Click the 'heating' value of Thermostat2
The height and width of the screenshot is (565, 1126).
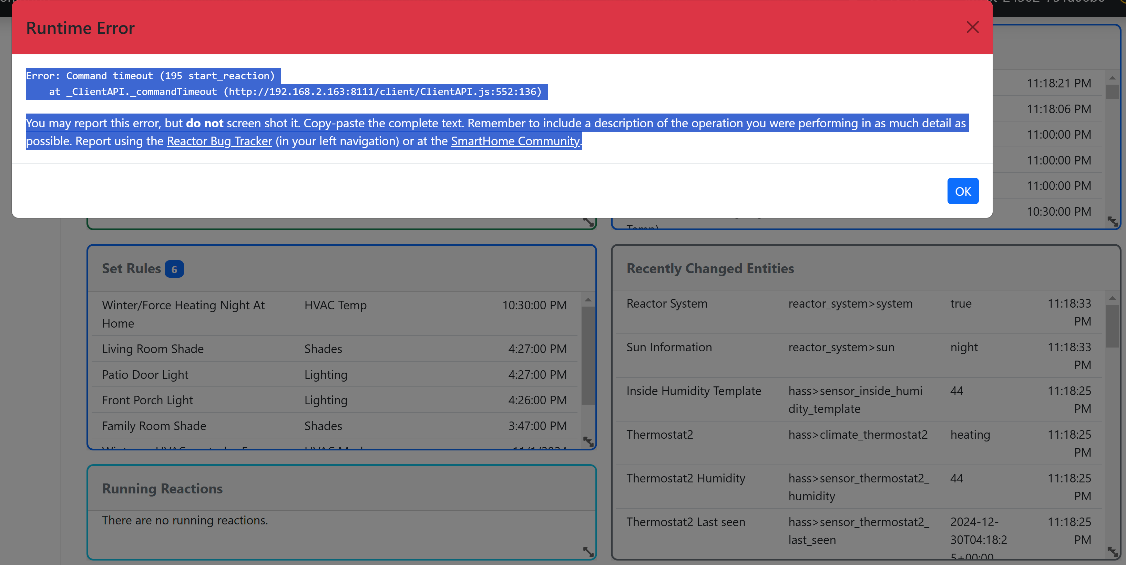point(970,435)
